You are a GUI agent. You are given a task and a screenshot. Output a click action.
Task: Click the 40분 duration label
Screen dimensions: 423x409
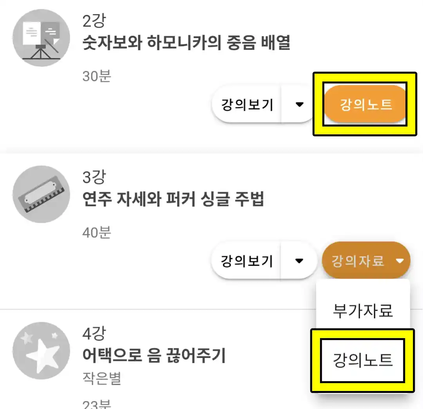click(97, 232)
